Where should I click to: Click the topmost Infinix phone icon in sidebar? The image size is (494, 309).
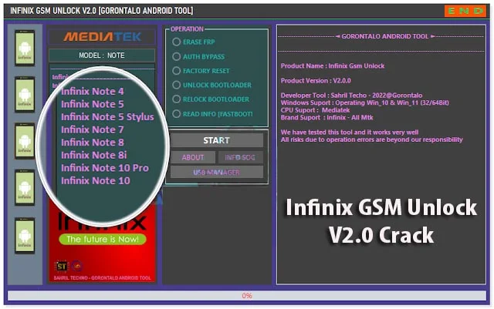coord(25,48)
